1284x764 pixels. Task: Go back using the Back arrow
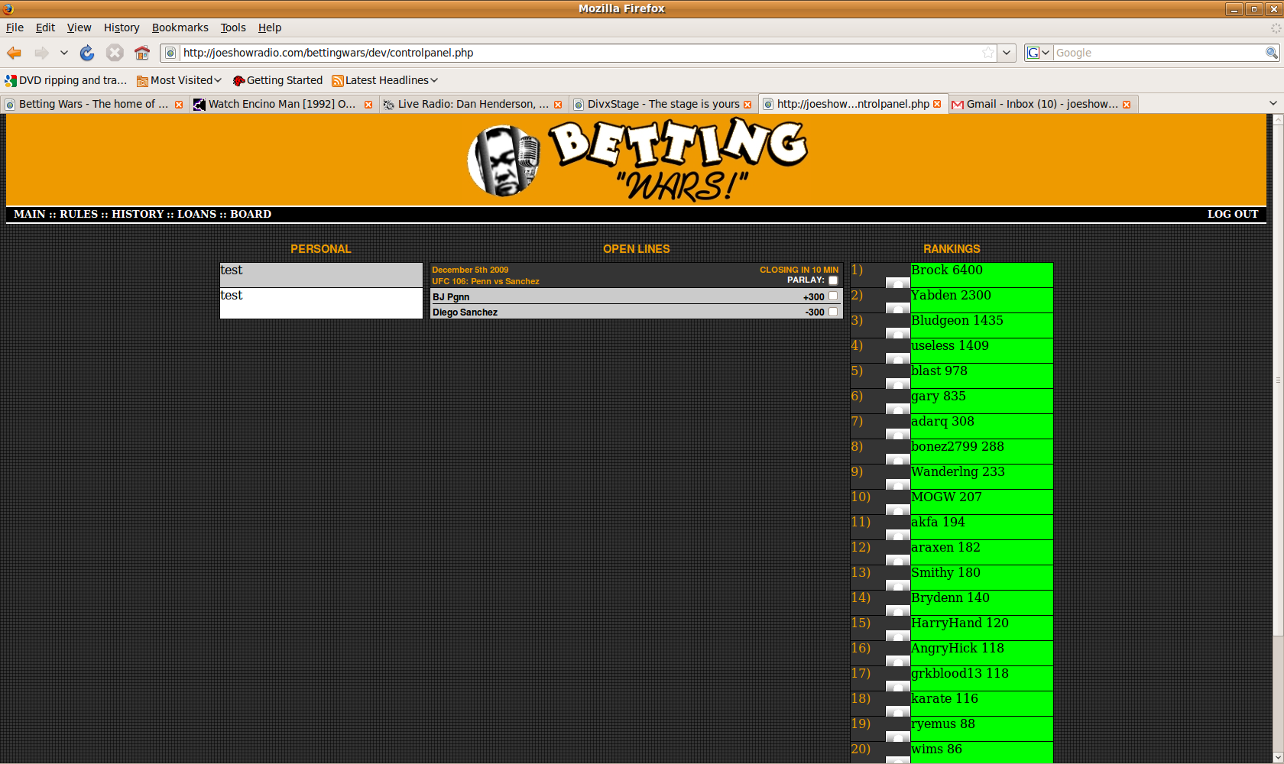(x=14, y=53)
